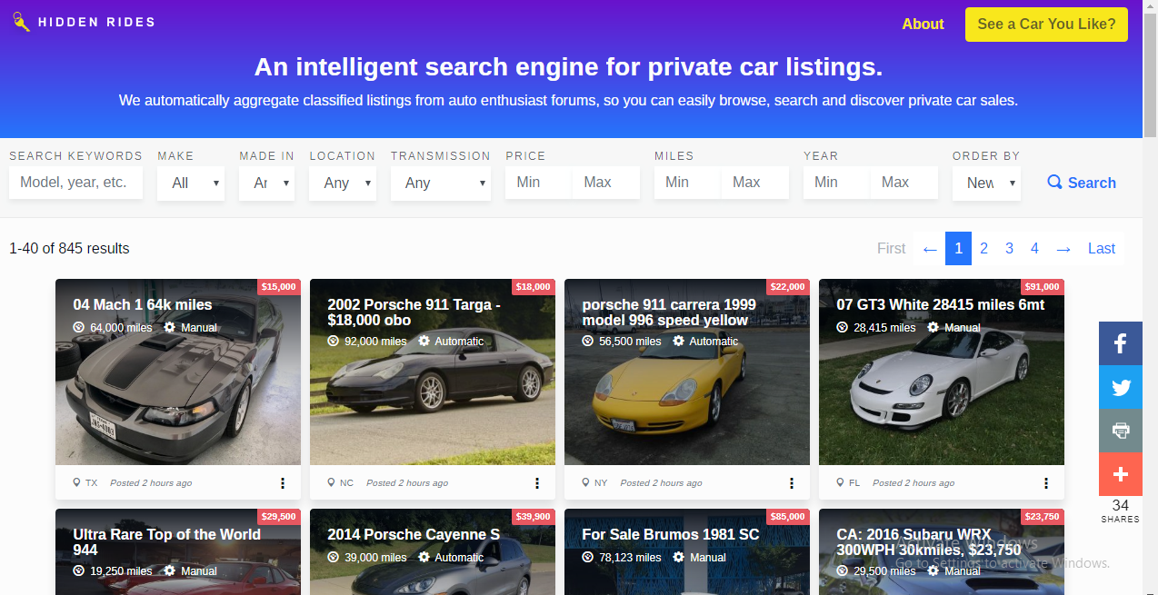
Task: Open more sharing options plus icon
Action: [x=1121, y=474]
